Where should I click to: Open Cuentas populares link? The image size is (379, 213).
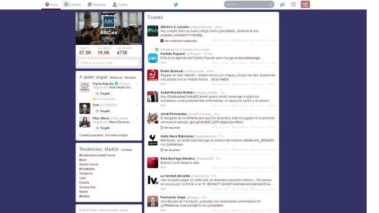(91, 135)
